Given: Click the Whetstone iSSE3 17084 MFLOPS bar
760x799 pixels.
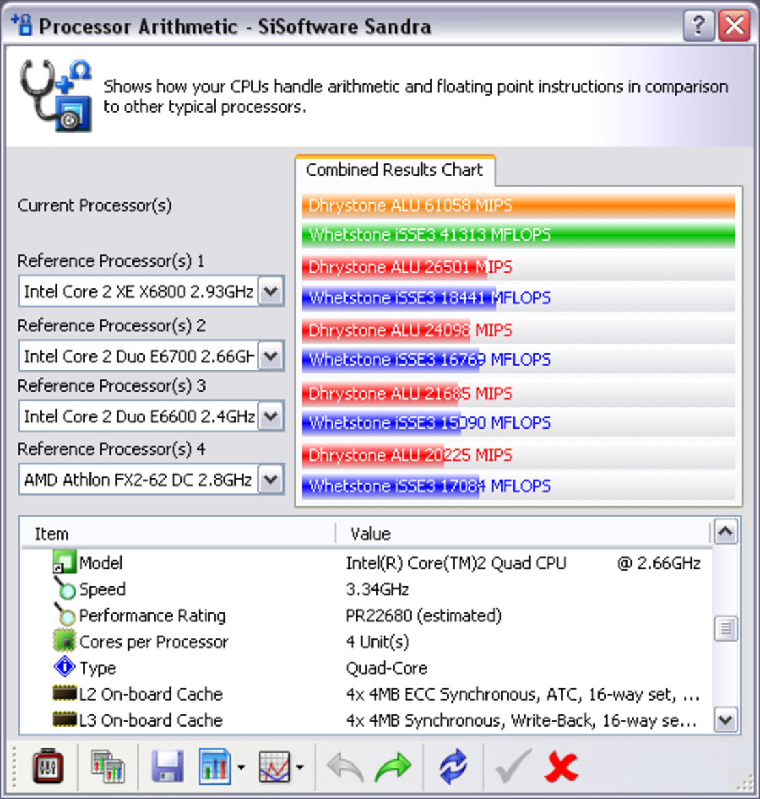Looking at the screenshot, I should point(518,486).
